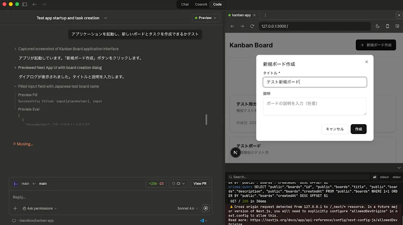
Task: Select the Code tab
Action: pos(217,4)
